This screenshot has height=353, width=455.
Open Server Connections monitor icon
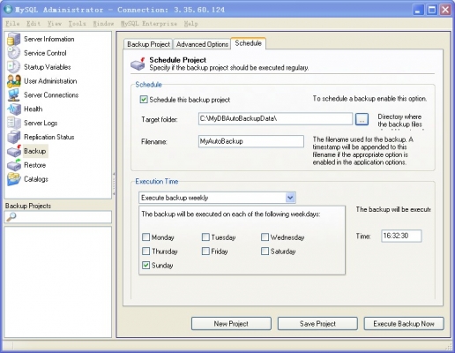13,95
